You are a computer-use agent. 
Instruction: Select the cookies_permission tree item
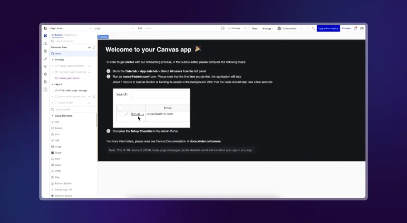(x=67, y=78)
